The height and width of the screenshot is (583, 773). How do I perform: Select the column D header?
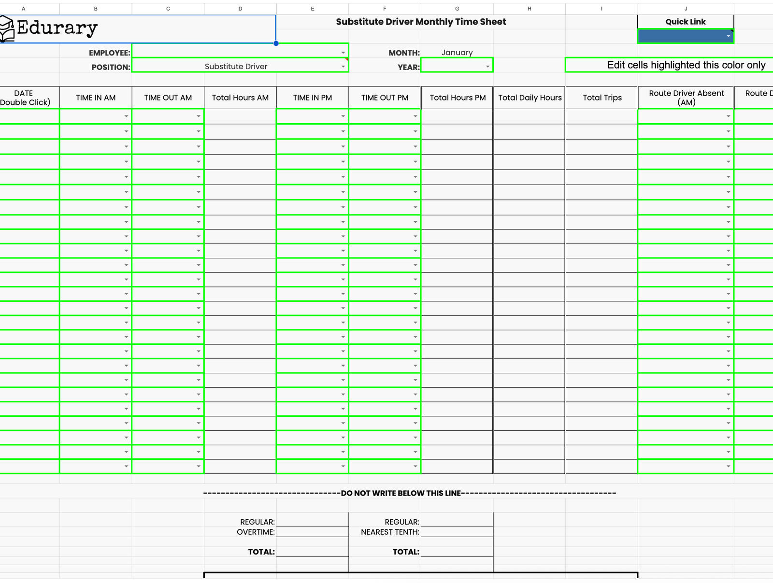tap(240, 9)
